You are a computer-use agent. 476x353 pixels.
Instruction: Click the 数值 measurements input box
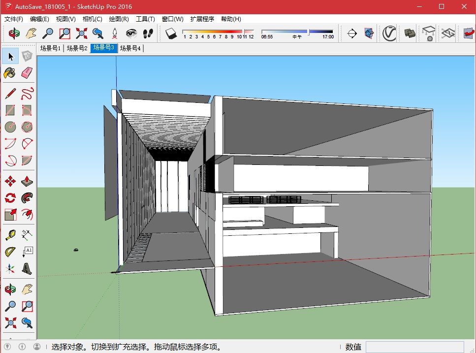(414, 347)
